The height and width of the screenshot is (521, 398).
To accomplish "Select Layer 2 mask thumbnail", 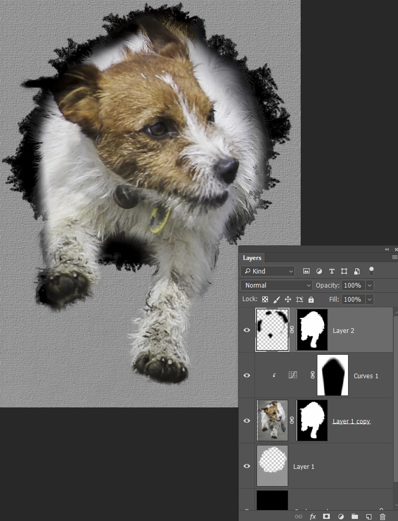I will (312, 330).
